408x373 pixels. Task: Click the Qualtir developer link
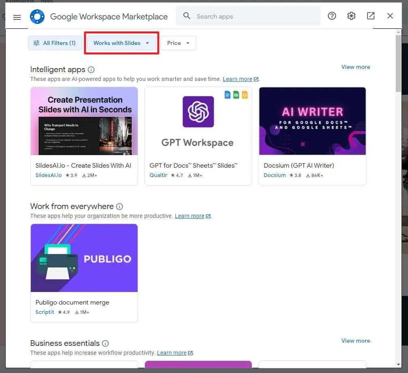coord(158,175)
